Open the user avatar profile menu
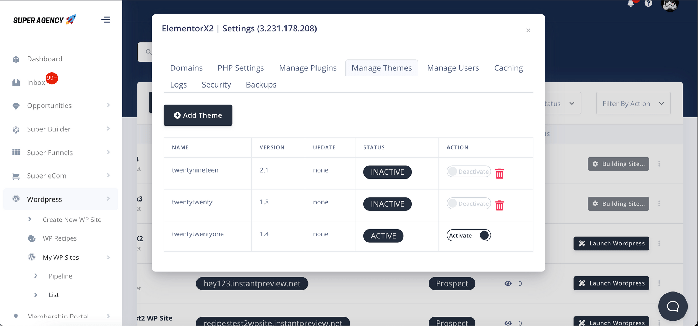The image size is (698, 326). 670,5
